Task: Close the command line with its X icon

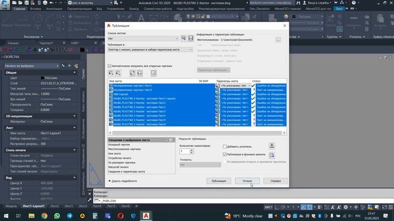Action: (90, 194)
